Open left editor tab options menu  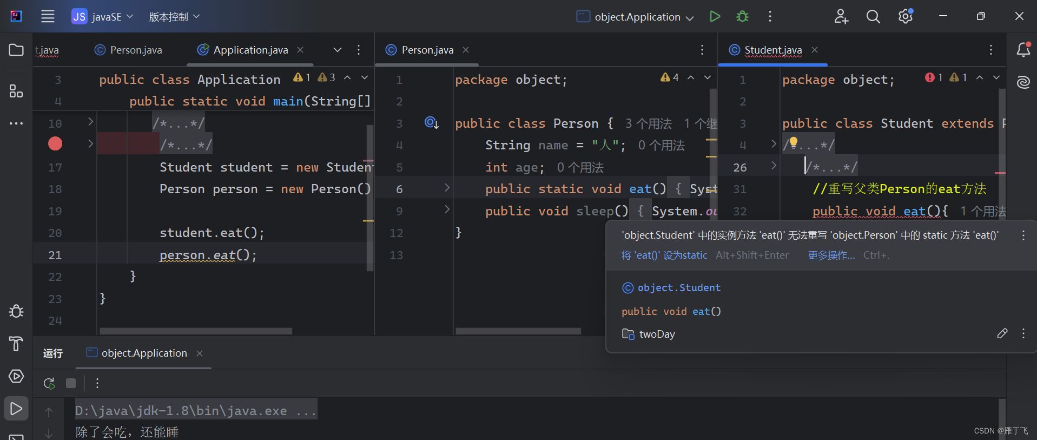pyautogui.click(x=359, y=50)
